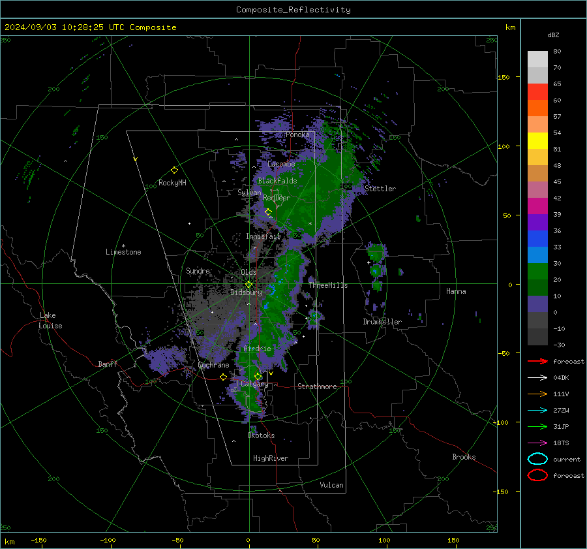Click the Lacombe map label
This screenshot has width=587, height=549.
pos(281,164)
